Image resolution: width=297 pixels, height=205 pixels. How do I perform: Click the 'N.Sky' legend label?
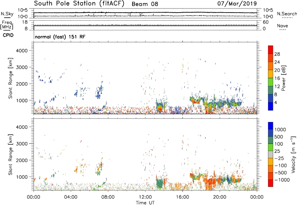coord(7,14)
